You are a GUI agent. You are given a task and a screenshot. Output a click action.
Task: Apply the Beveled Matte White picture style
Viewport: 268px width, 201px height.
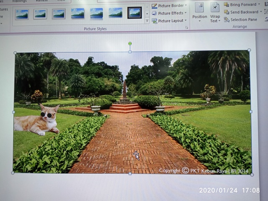pos(40,14)
